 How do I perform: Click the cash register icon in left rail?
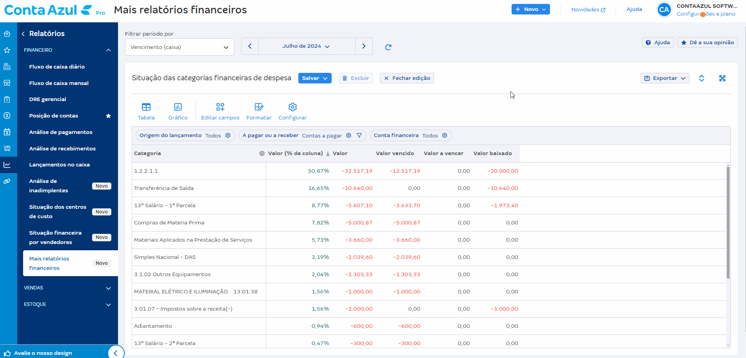coord(7,67)
